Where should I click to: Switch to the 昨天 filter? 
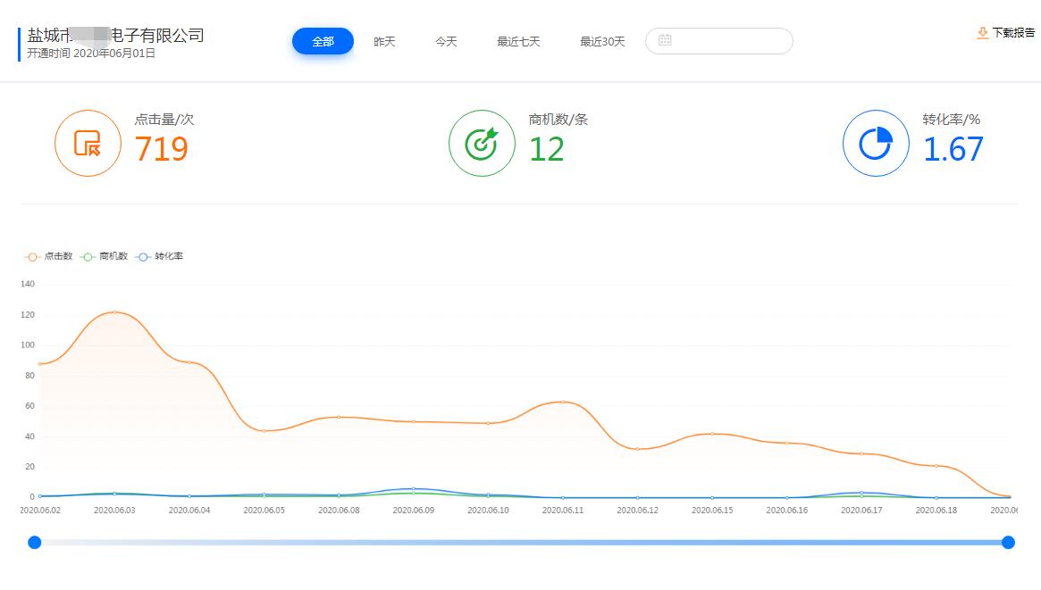pos(384,41)
